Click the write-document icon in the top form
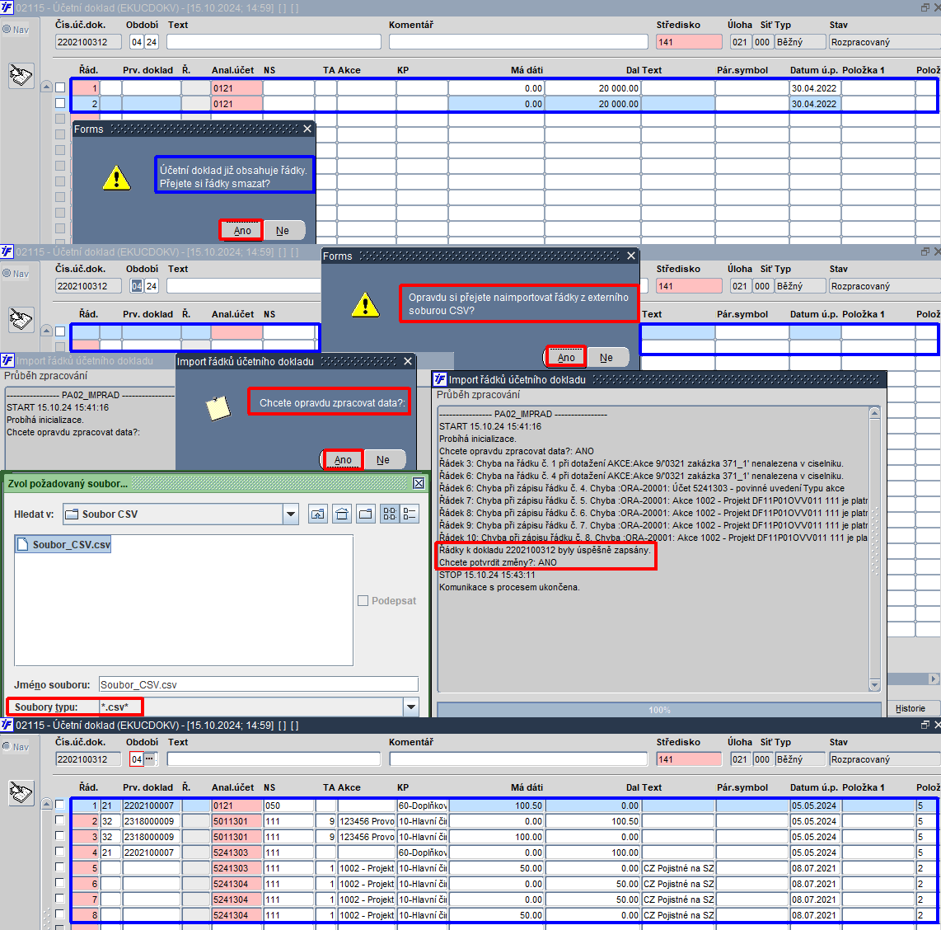 (21, 76)
